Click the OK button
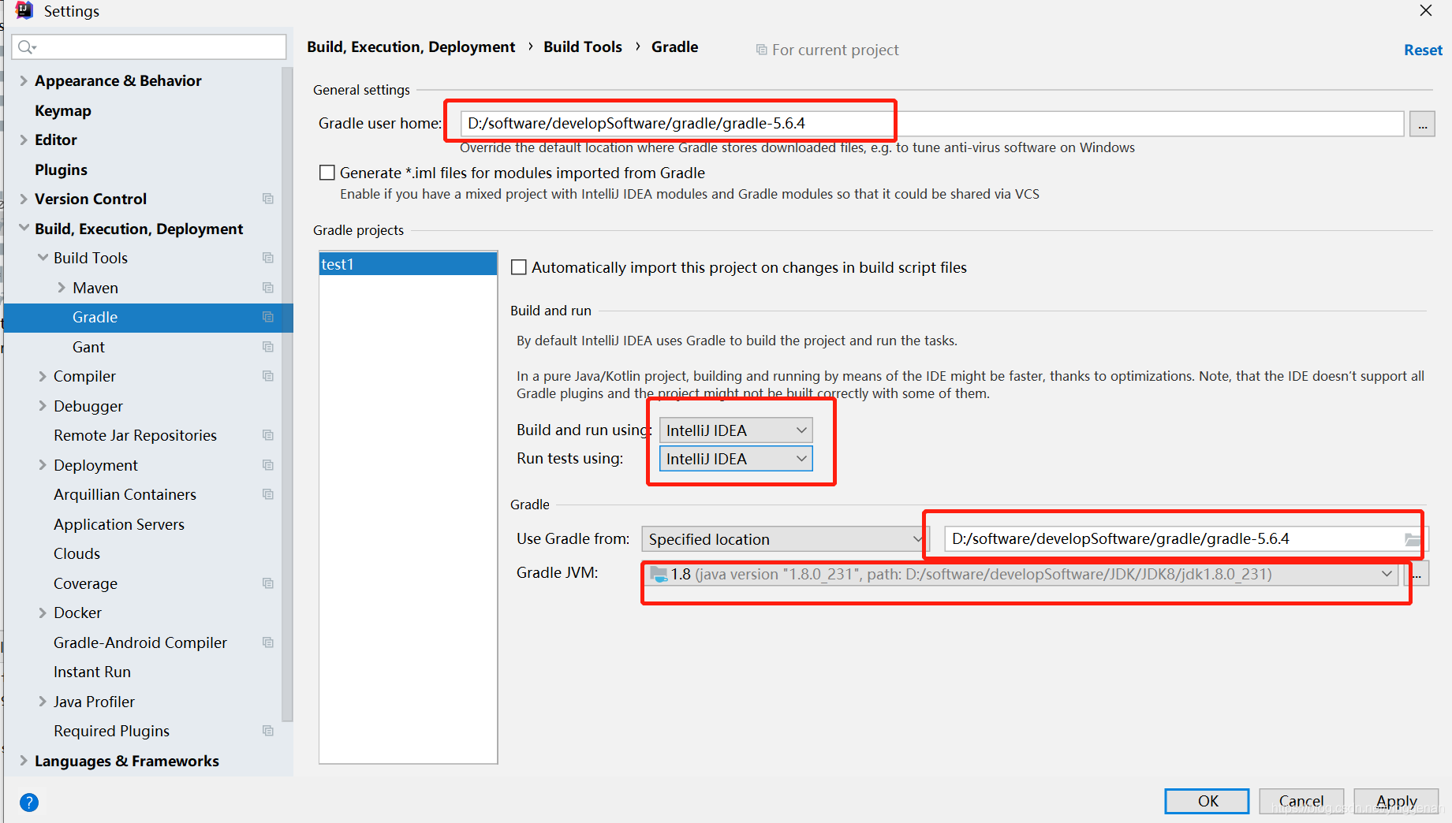This screenshot has height=823, width=1452. tap(1208, 801)
